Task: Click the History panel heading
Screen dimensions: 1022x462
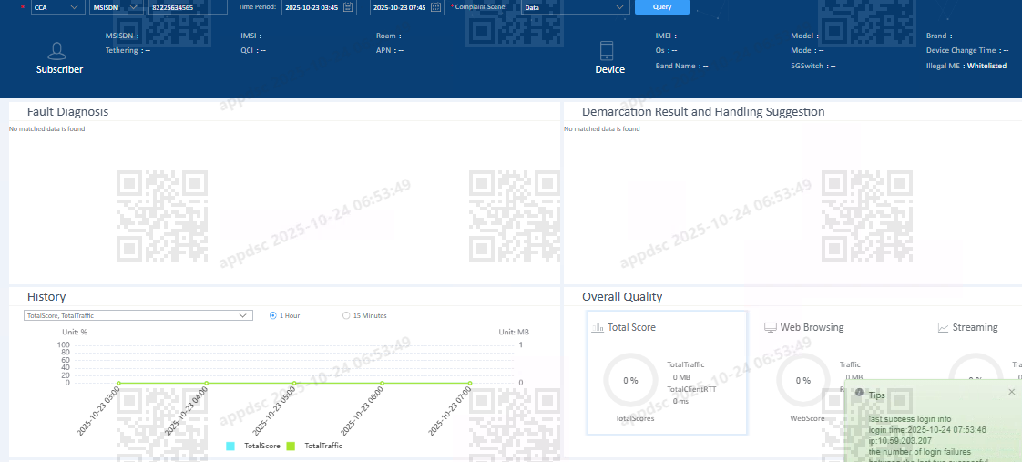Action: click(46, 296)
